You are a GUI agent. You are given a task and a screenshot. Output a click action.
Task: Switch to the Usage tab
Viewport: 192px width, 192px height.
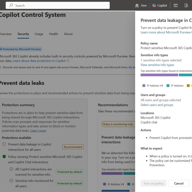pyautogui.click(x=39, y=34)
